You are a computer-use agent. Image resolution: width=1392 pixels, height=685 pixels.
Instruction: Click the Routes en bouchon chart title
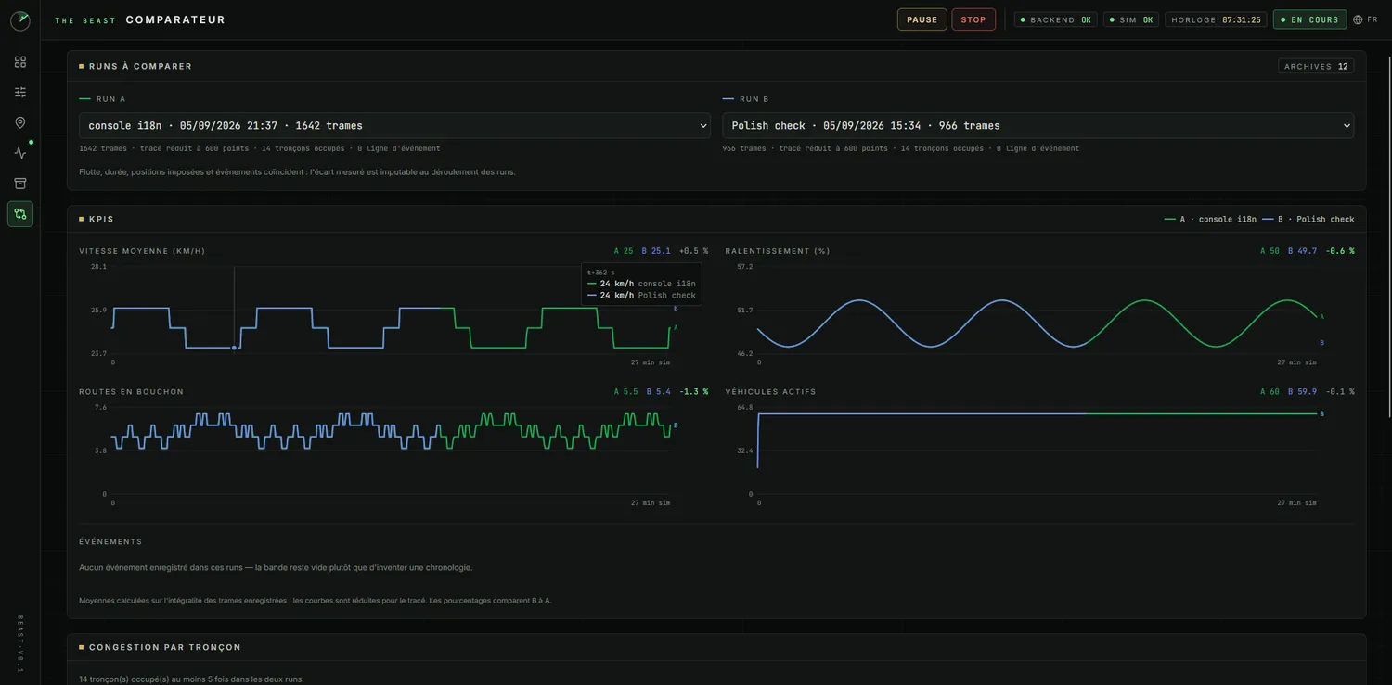click(x=131, y=392)
